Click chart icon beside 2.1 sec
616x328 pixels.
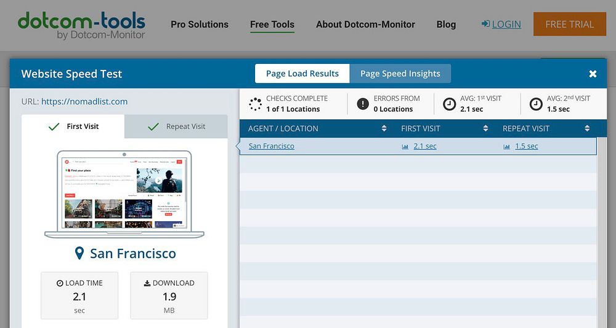(405, 147)
